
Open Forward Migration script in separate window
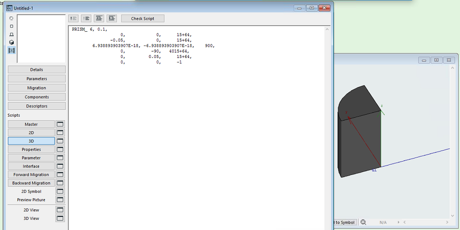coord(60,175)
